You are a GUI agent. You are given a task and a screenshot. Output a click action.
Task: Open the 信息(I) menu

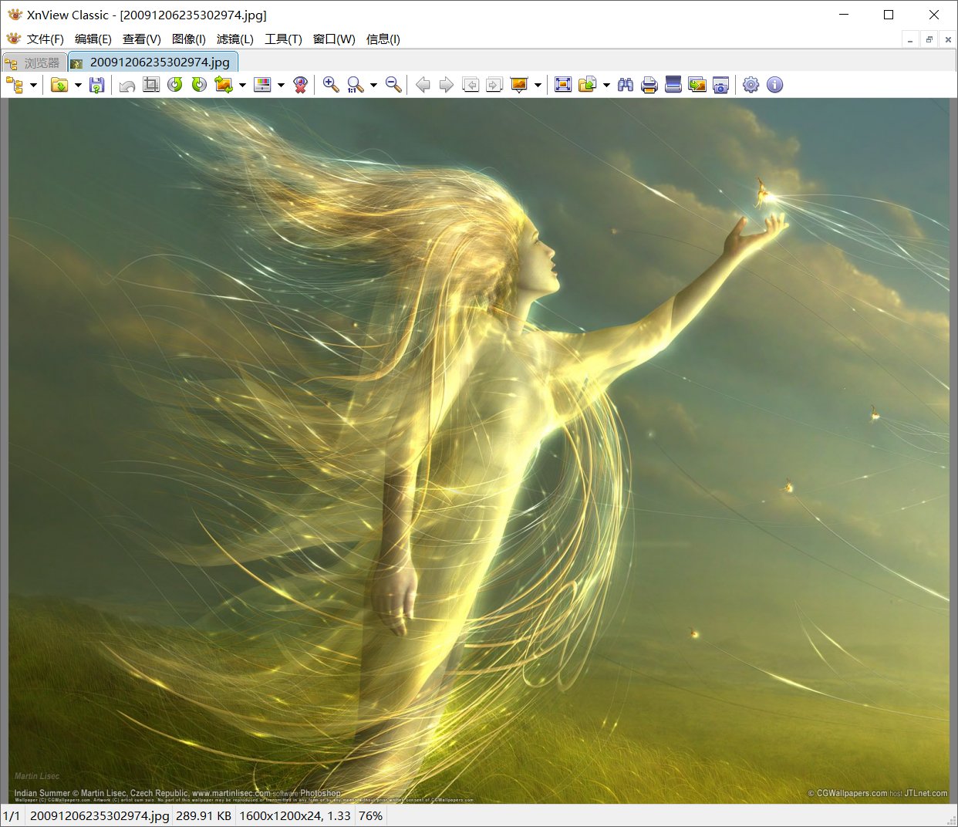pyautogui.click(x=383, y=39)
